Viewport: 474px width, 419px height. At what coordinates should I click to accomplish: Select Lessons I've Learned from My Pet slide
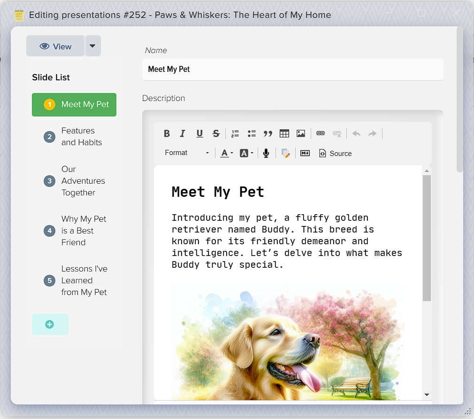(x=74, y=280)
